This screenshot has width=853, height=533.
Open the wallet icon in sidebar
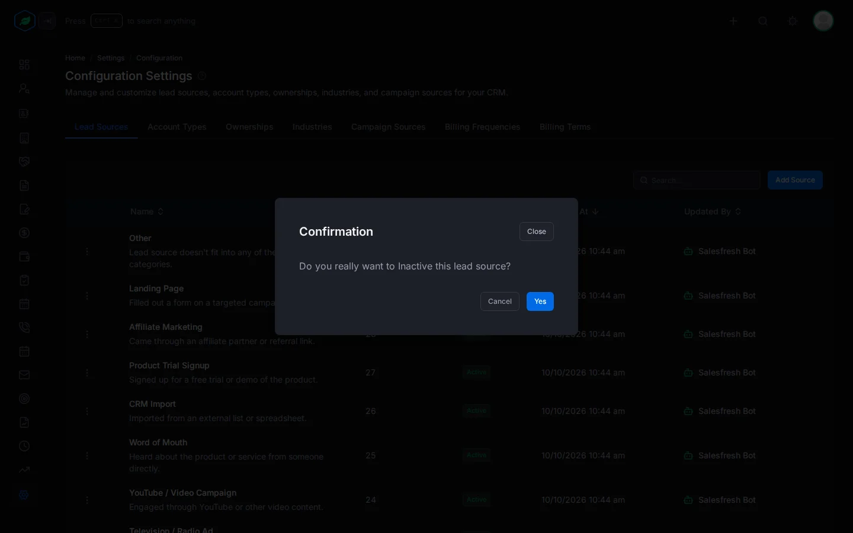click(24, 256)
